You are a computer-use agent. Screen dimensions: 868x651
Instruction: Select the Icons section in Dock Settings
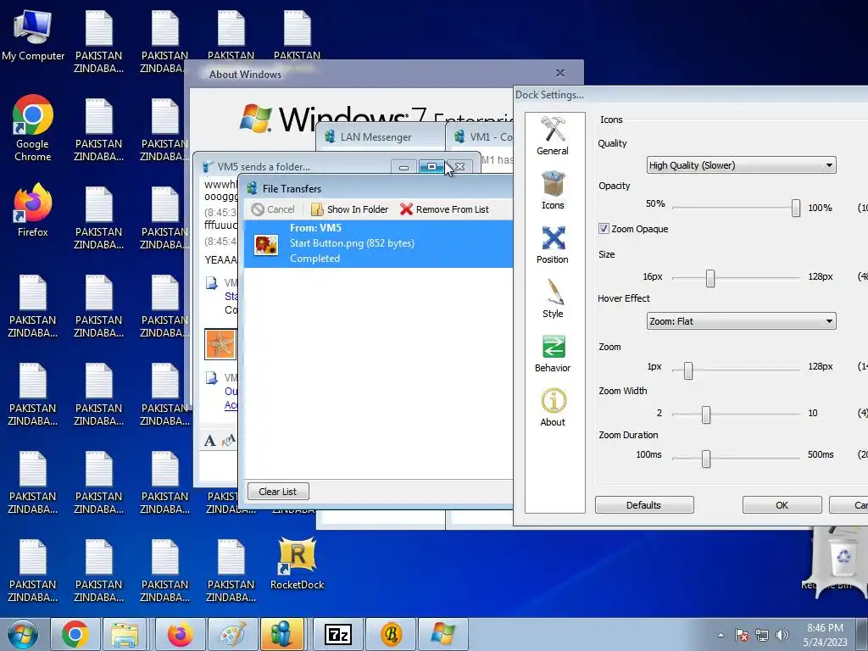(553, 191)
